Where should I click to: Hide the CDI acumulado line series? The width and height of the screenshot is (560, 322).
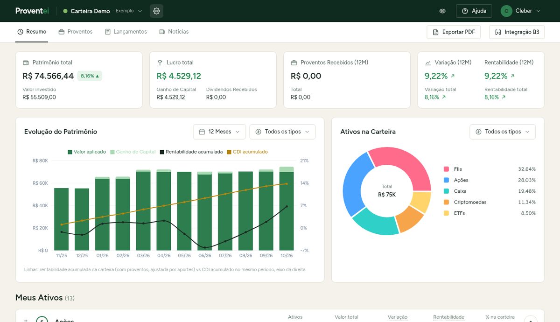coord(247,152)
